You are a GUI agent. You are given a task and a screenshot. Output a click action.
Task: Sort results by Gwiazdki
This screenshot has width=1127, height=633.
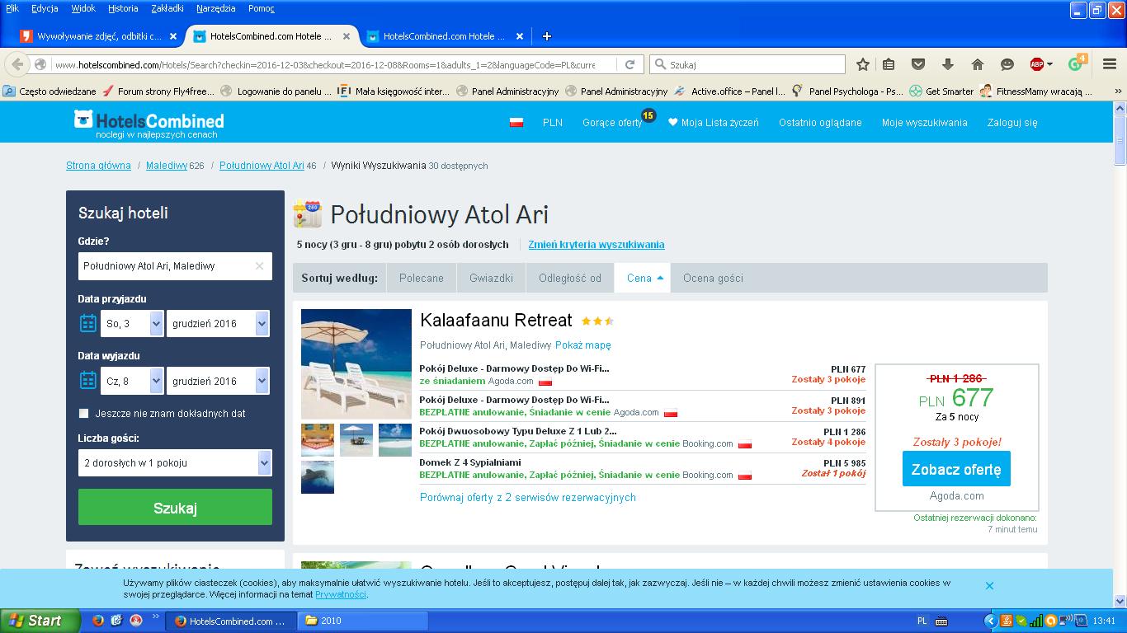(491, 278)
